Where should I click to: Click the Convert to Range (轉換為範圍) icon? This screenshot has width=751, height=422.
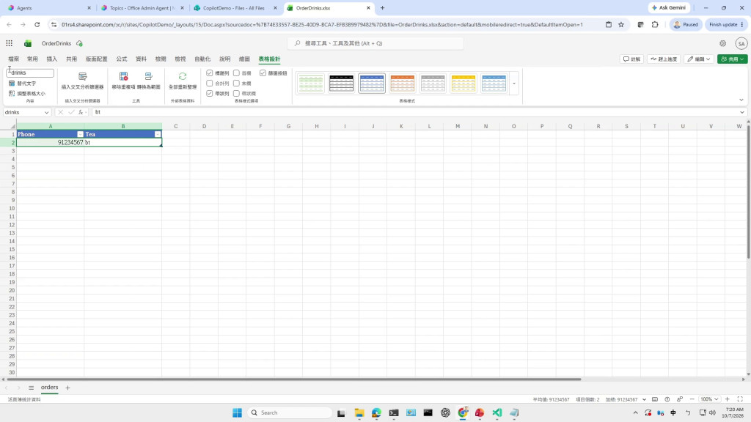[148, 76]
